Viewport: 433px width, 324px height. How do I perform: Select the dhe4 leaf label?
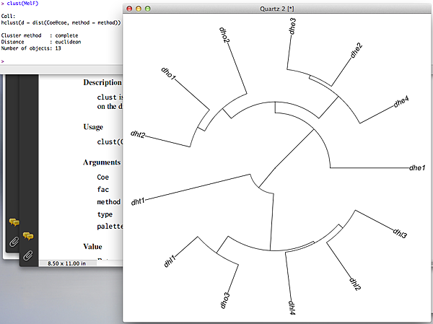[x=401, y=102]
